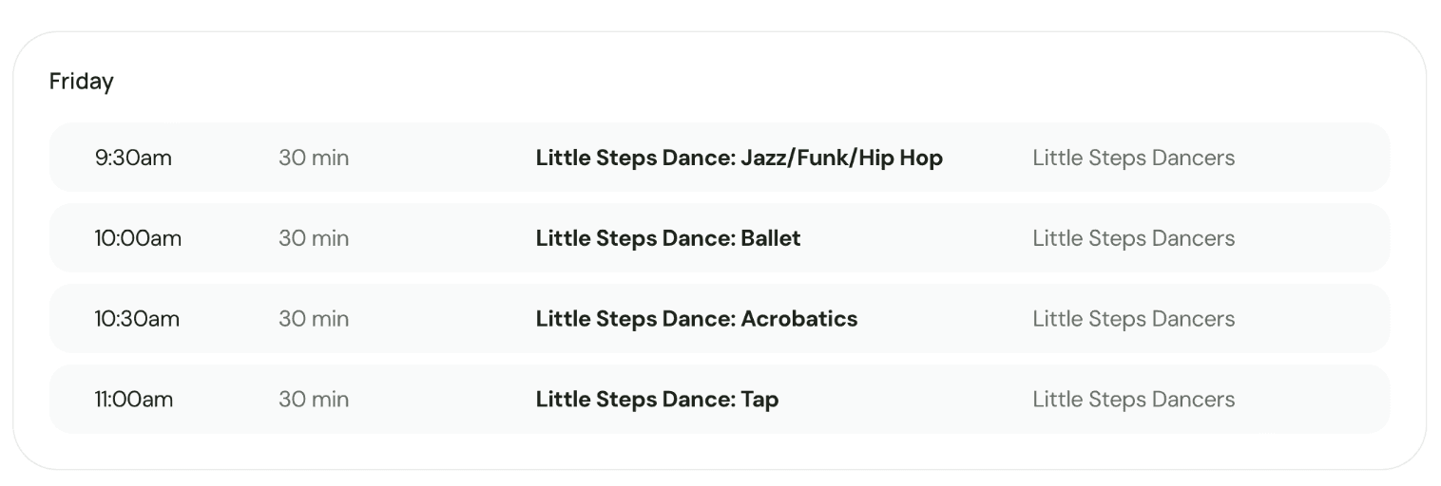
Task: Click the Friday day heading
Action: pyautogui.click(x=81, y=83)
